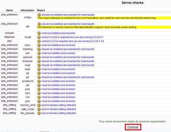Click the info icon in simplexml row

(39, 81)
